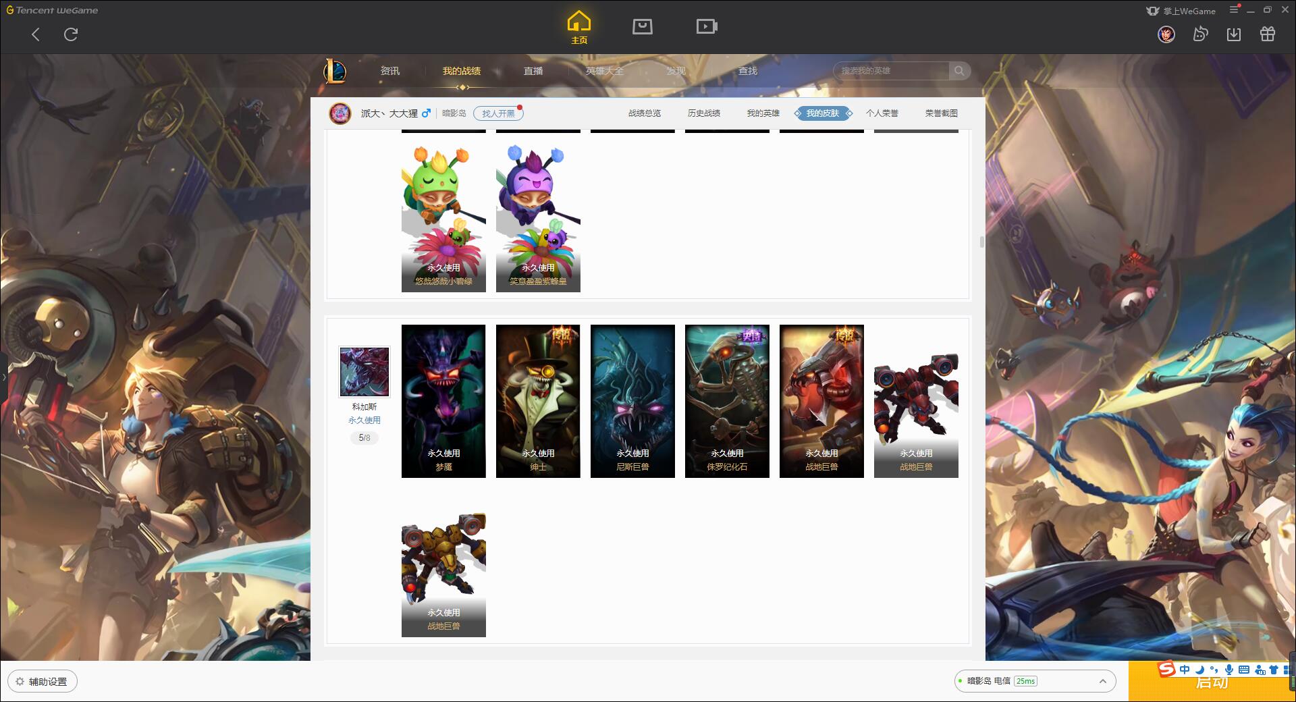Image resolution: width=1296 pixels, height=702 pixels.
Task: Open the 历史战绩 sub-tab
Action: [x=704, y=113]
